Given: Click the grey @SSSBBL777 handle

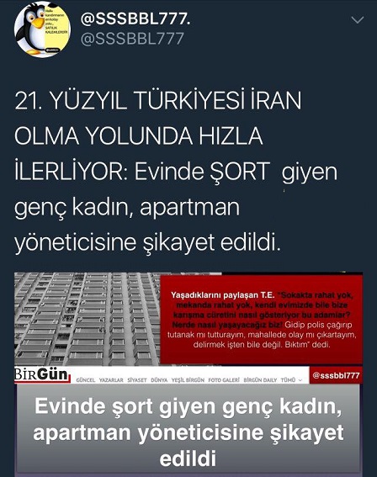Looking at the screenshot, I should pyautogui.click(x=132, y=39).
